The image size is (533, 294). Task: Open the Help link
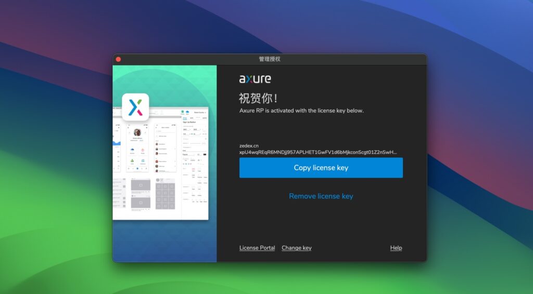click(396, 248)
